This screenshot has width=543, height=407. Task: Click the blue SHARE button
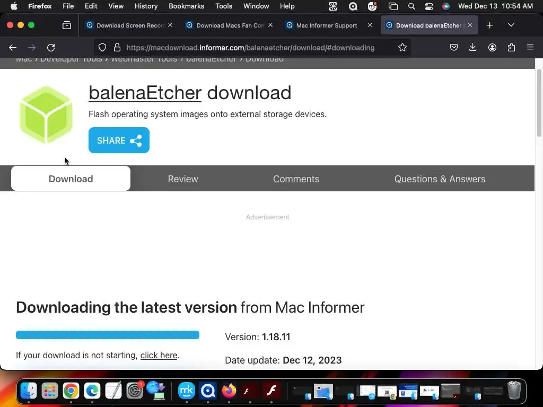coord(119,140)
